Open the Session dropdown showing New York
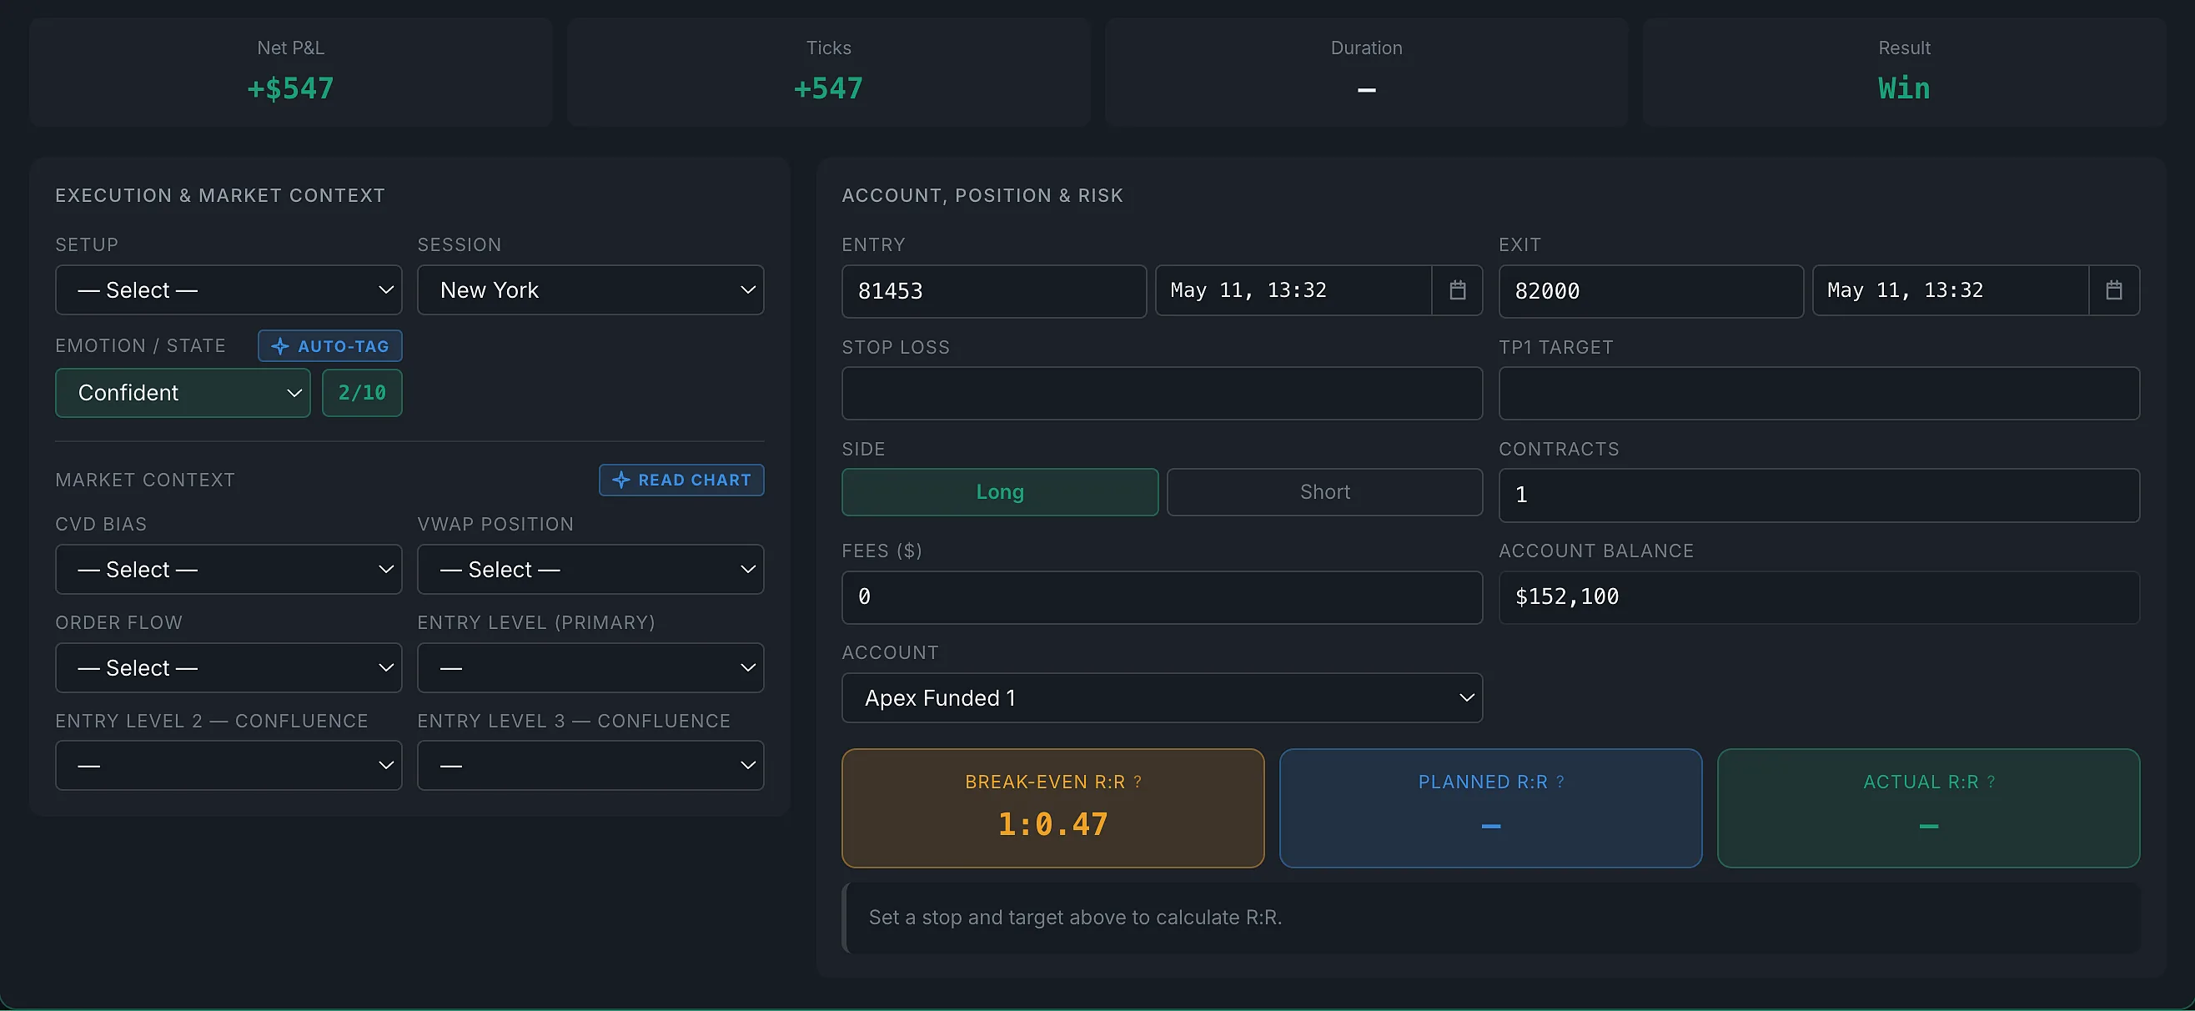The image size is (2195, 1011). (x=590, y=289)
